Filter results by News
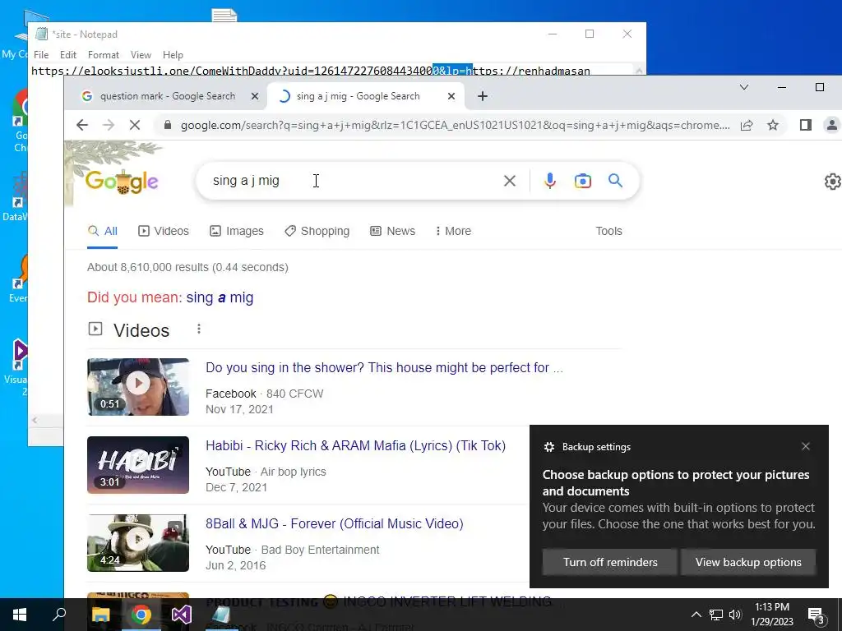 [392, 231]
